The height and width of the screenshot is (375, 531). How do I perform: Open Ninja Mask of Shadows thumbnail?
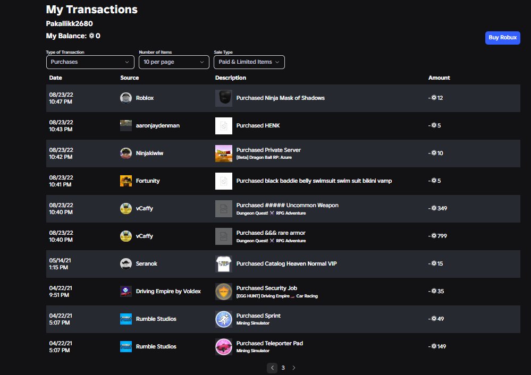tap(223, 98)
